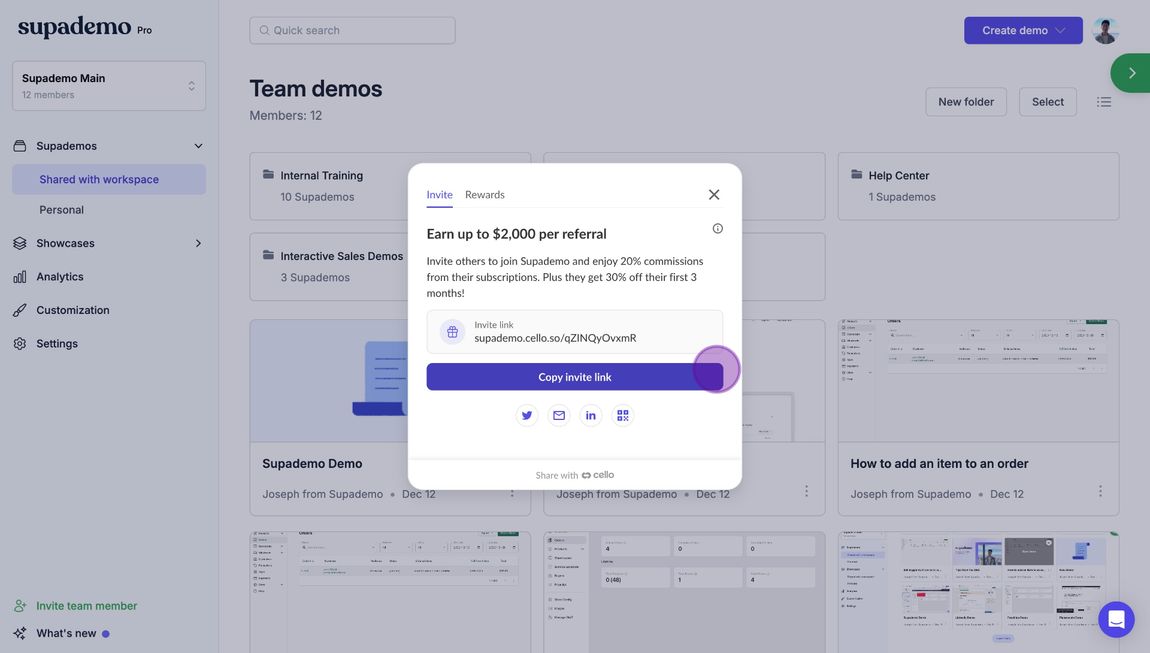Share invite link by email icon
1150x653 pixels.
point(559,415)
